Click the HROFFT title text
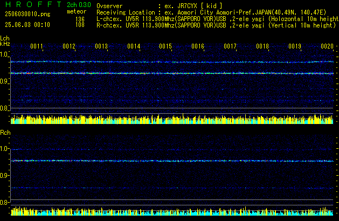Screen dimensions: 339x221 tap(33, 4)
